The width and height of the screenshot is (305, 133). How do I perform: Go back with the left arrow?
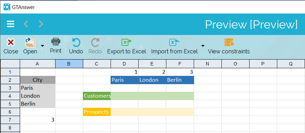(26, 24)
